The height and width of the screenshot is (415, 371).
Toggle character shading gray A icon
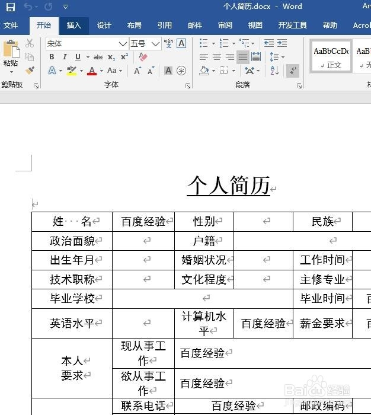click(x=168, y=71)
